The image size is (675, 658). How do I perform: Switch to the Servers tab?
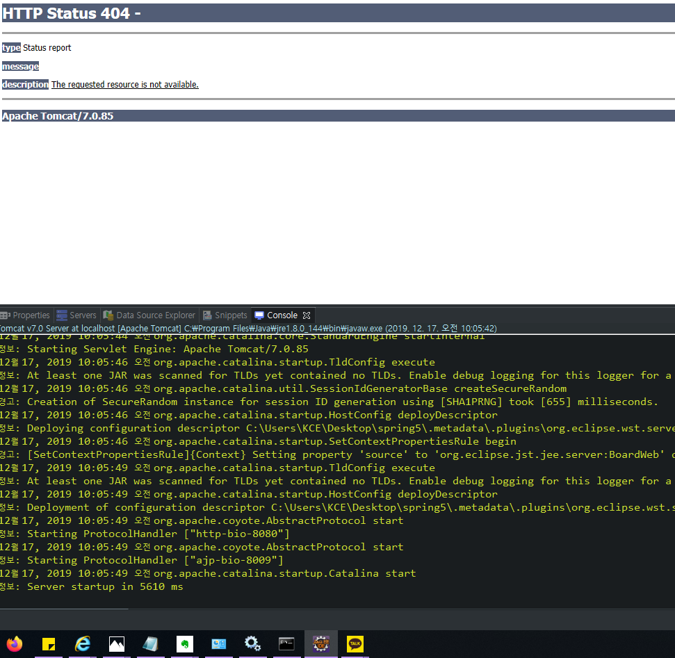click(x=76, y=315)
